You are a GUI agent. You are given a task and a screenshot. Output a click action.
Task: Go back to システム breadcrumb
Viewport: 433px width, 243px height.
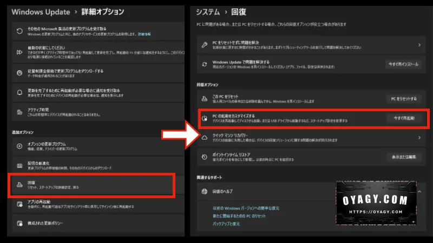point(208,12)
